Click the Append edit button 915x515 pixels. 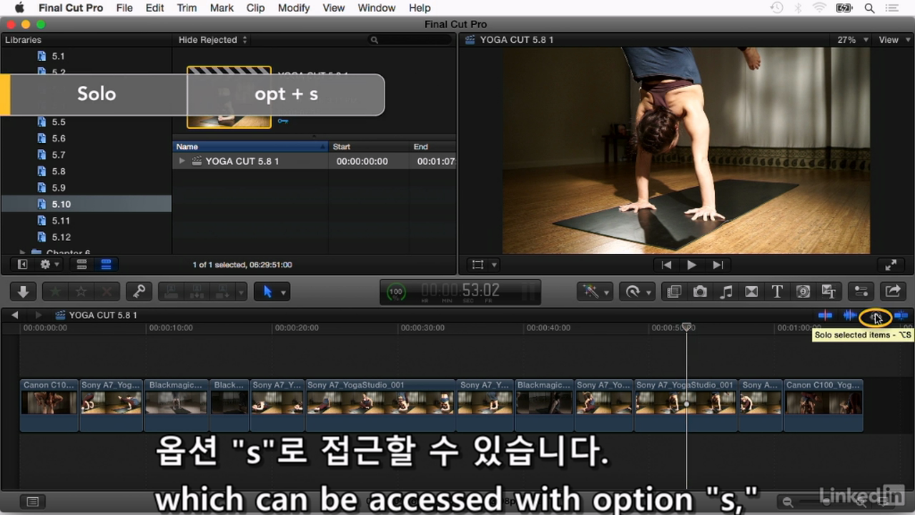222,291
